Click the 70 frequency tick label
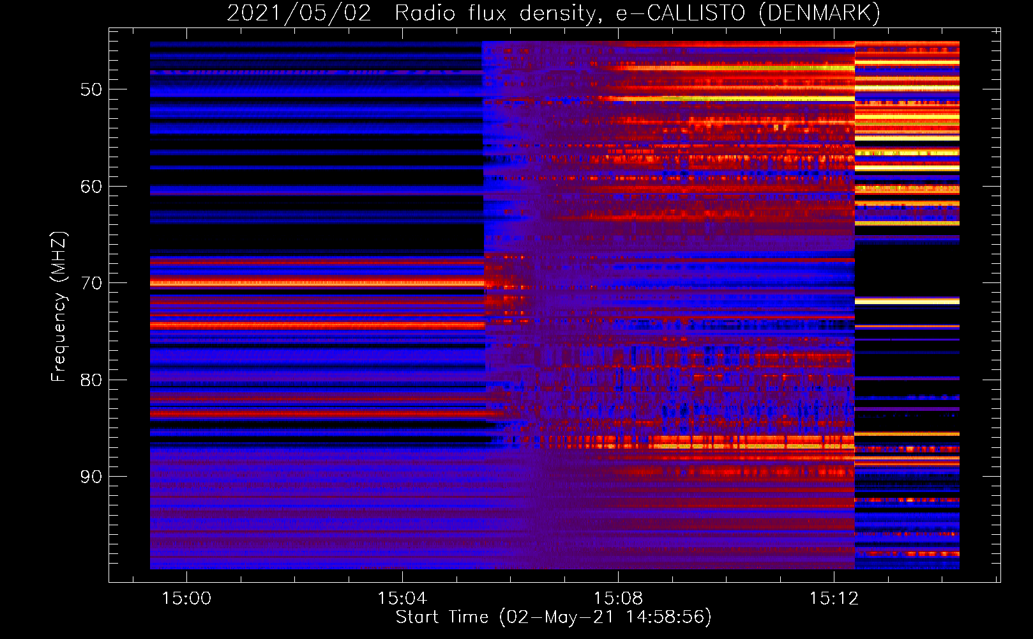Viewport: 1033px width, 639px height. [91, 283]
